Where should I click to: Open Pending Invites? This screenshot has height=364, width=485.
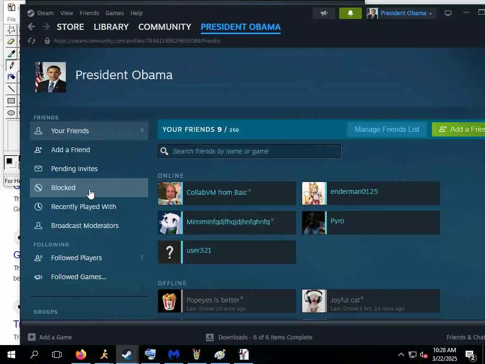(89, 169)
